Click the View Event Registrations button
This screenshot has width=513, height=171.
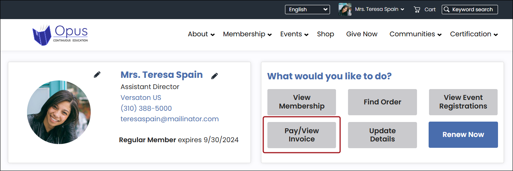coord(463,102)
